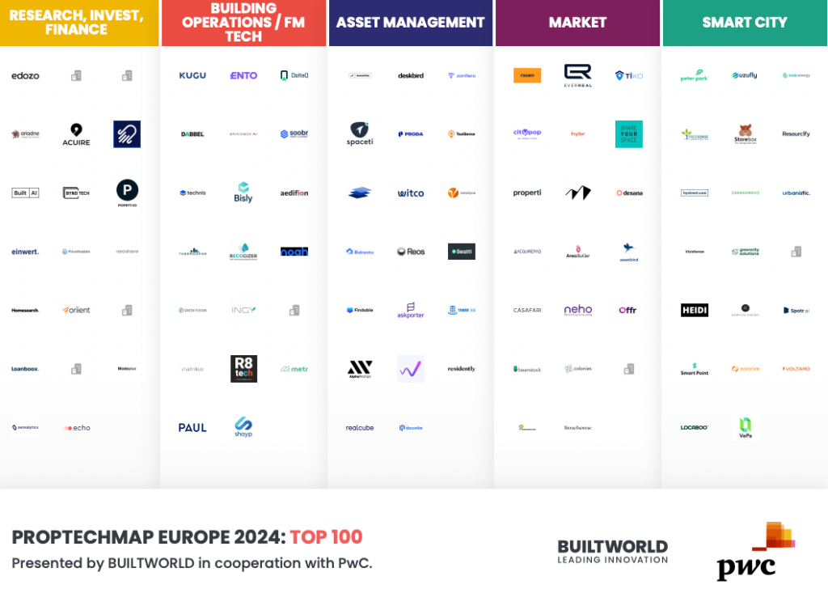
Task: Select the Building Operations / FM Tech header
Action: 243,23
